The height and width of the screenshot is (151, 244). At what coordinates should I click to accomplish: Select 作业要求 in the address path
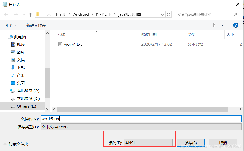104,14
